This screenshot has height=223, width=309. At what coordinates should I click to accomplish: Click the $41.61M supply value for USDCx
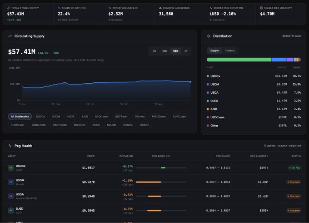coord(281,76)
